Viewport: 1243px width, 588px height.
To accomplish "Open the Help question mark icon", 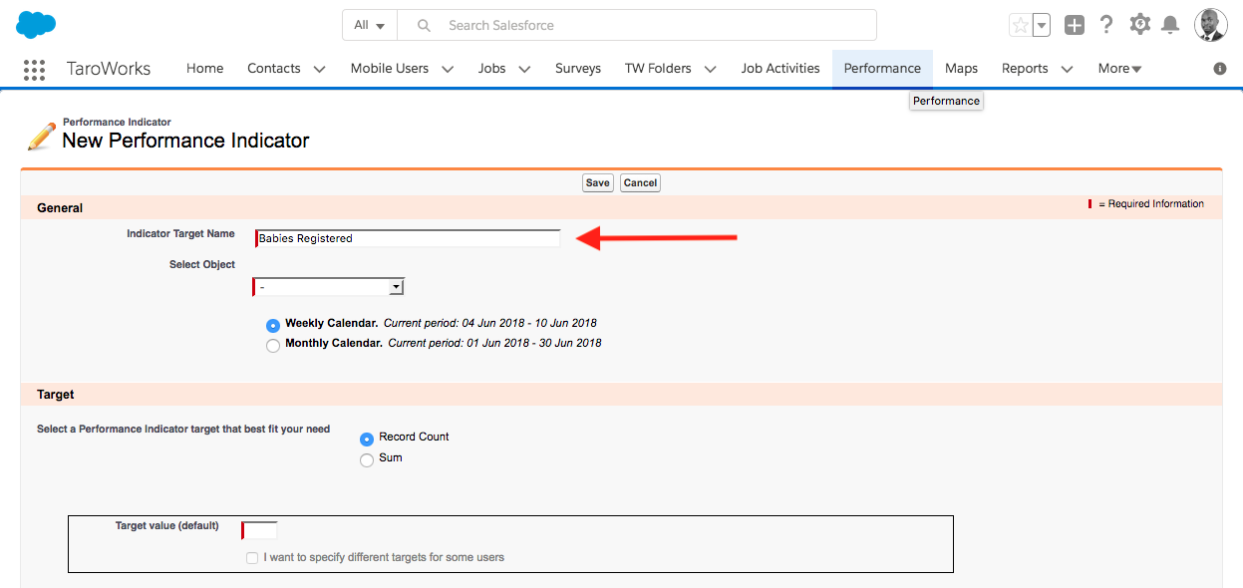I will pyautogui.click(x=1106, y=25).
